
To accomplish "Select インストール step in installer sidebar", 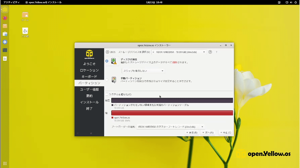I will pos(89,102).
